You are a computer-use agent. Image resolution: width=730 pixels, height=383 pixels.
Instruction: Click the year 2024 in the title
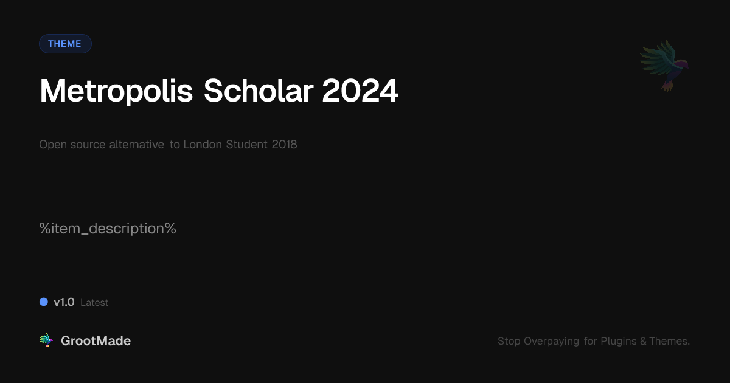[360, 91]
